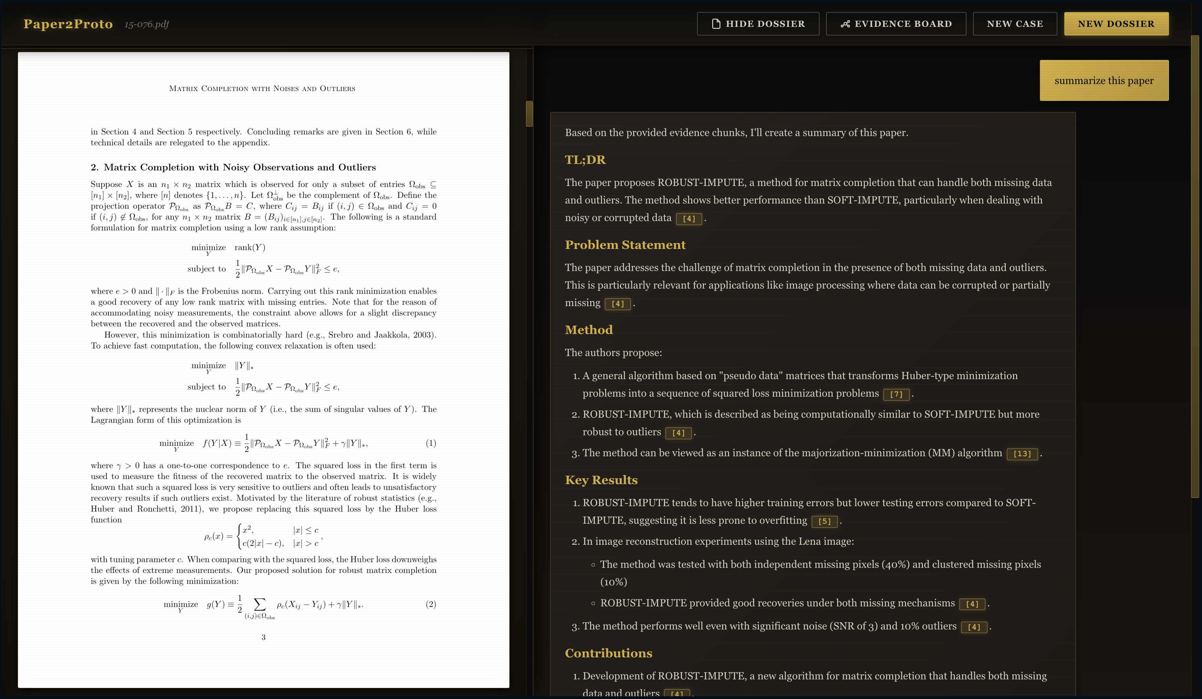Open citation [13] for the MM algorithm
This screenshot has width=1202, height=699.
[x=1022, y=454]
